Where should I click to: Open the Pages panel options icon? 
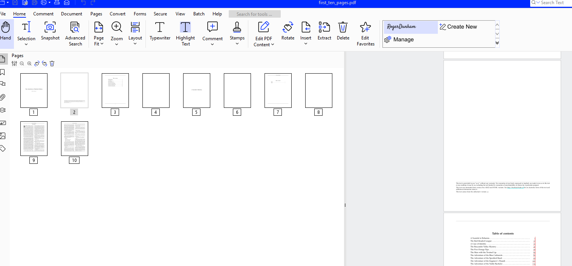point(14,63)
